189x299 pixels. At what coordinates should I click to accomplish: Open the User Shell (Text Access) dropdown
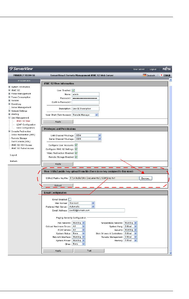coord(85,115)
